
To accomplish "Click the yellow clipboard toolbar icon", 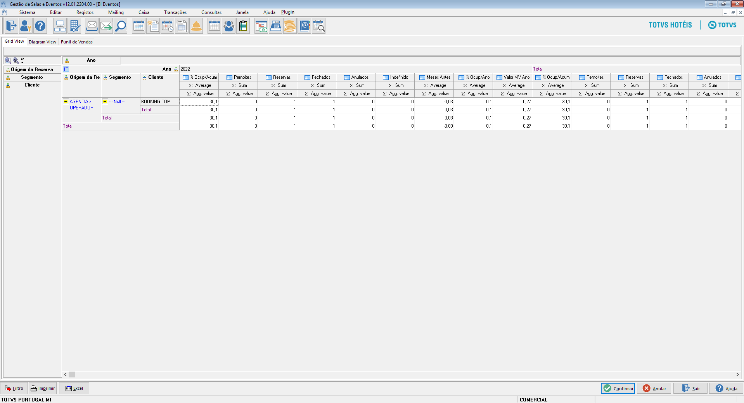I will pyautogui.click(x=243, y=26).
